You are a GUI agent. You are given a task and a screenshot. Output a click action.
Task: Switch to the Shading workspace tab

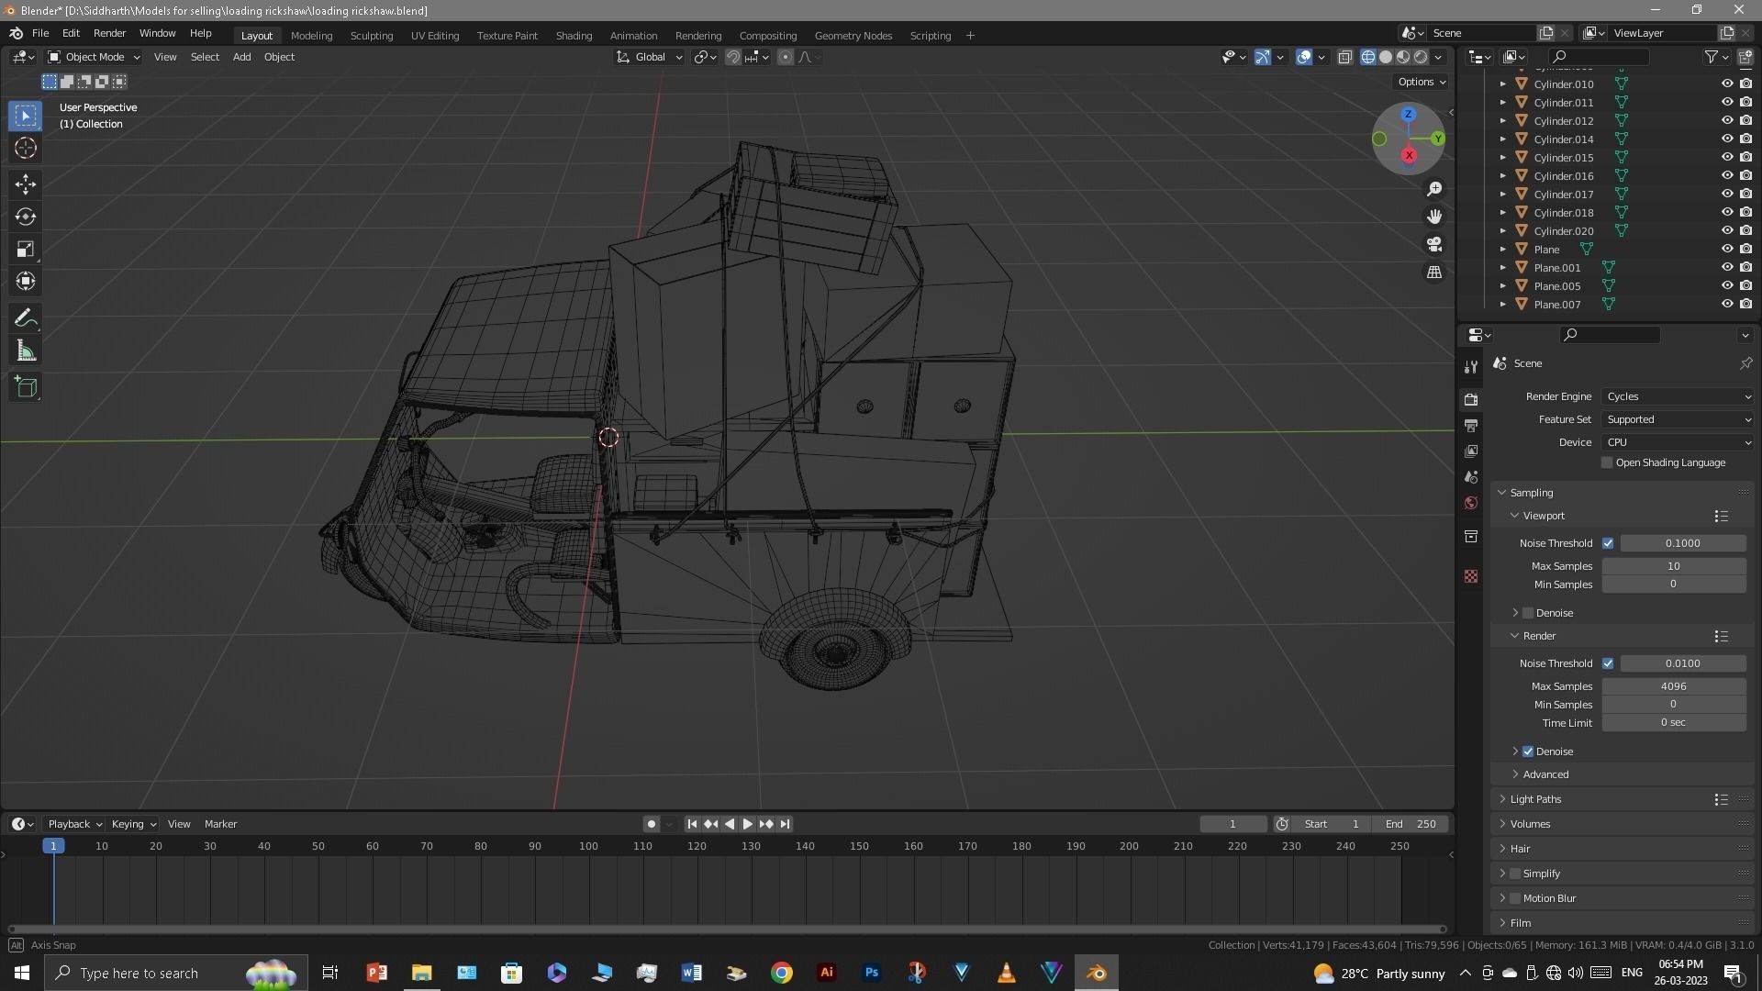(574, 35)
